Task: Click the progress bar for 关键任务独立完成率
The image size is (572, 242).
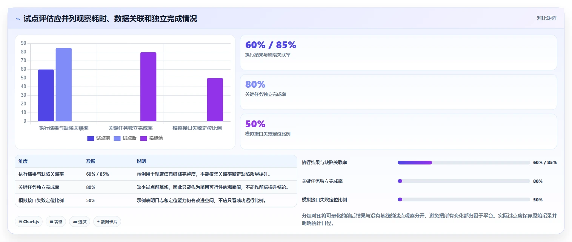Action: tap(464, 181)
